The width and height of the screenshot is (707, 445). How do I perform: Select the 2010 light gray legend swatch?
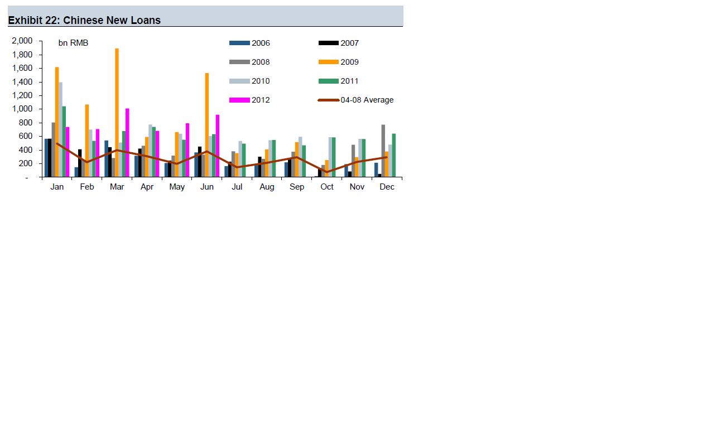[239, 81]
